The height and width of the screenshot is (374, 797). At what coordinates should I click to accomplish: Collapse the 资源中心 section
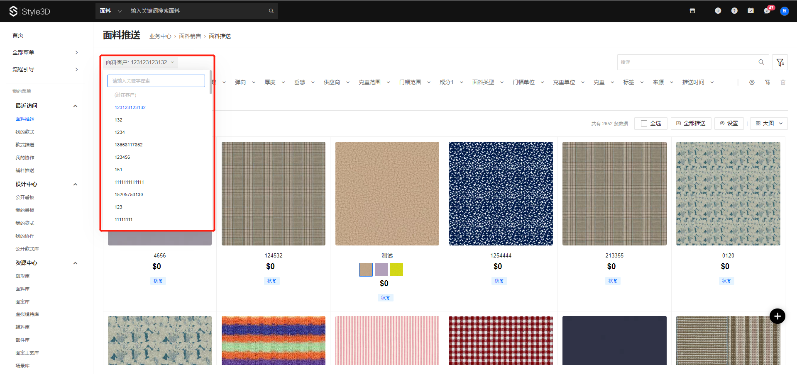[75, 263]
